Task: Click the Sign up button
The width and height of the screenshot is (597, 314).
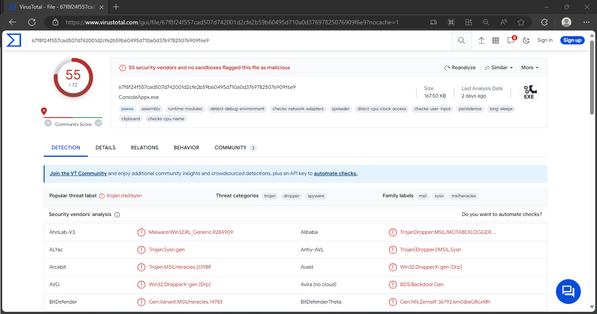Action: click(x=572, y=40)
